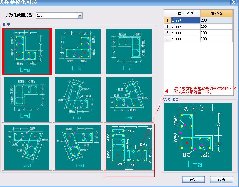This screenshot has height=187, width=239.
Task: Click the 大图预览 L-a preview image
Action: [198, 137]
